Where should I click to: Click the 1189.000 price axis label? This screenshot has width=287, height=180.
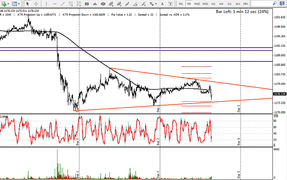tap(280, 55)
